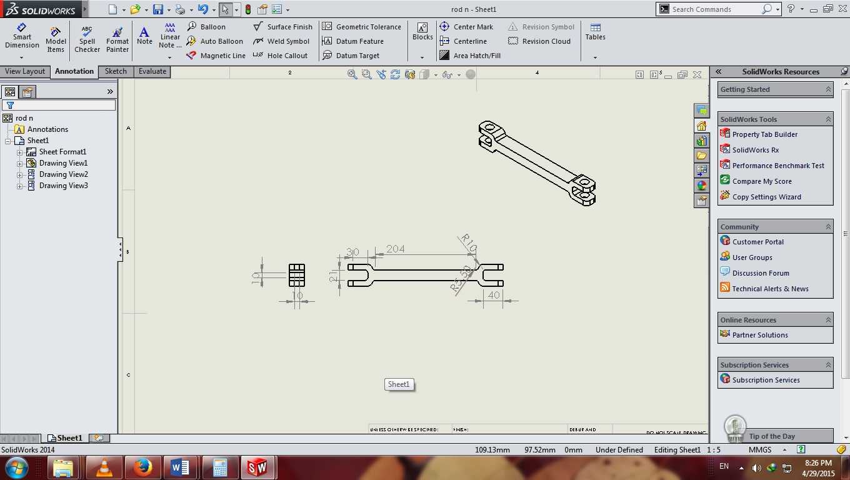
Task: Select the Area Hatch/Fill tool
Action: (470, 56)
